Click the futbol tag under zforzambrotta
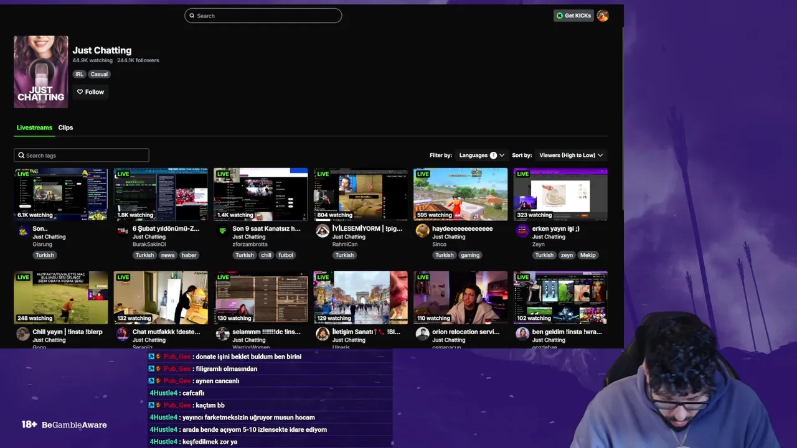The image size is (797, 448). click(x=286, y=255)
